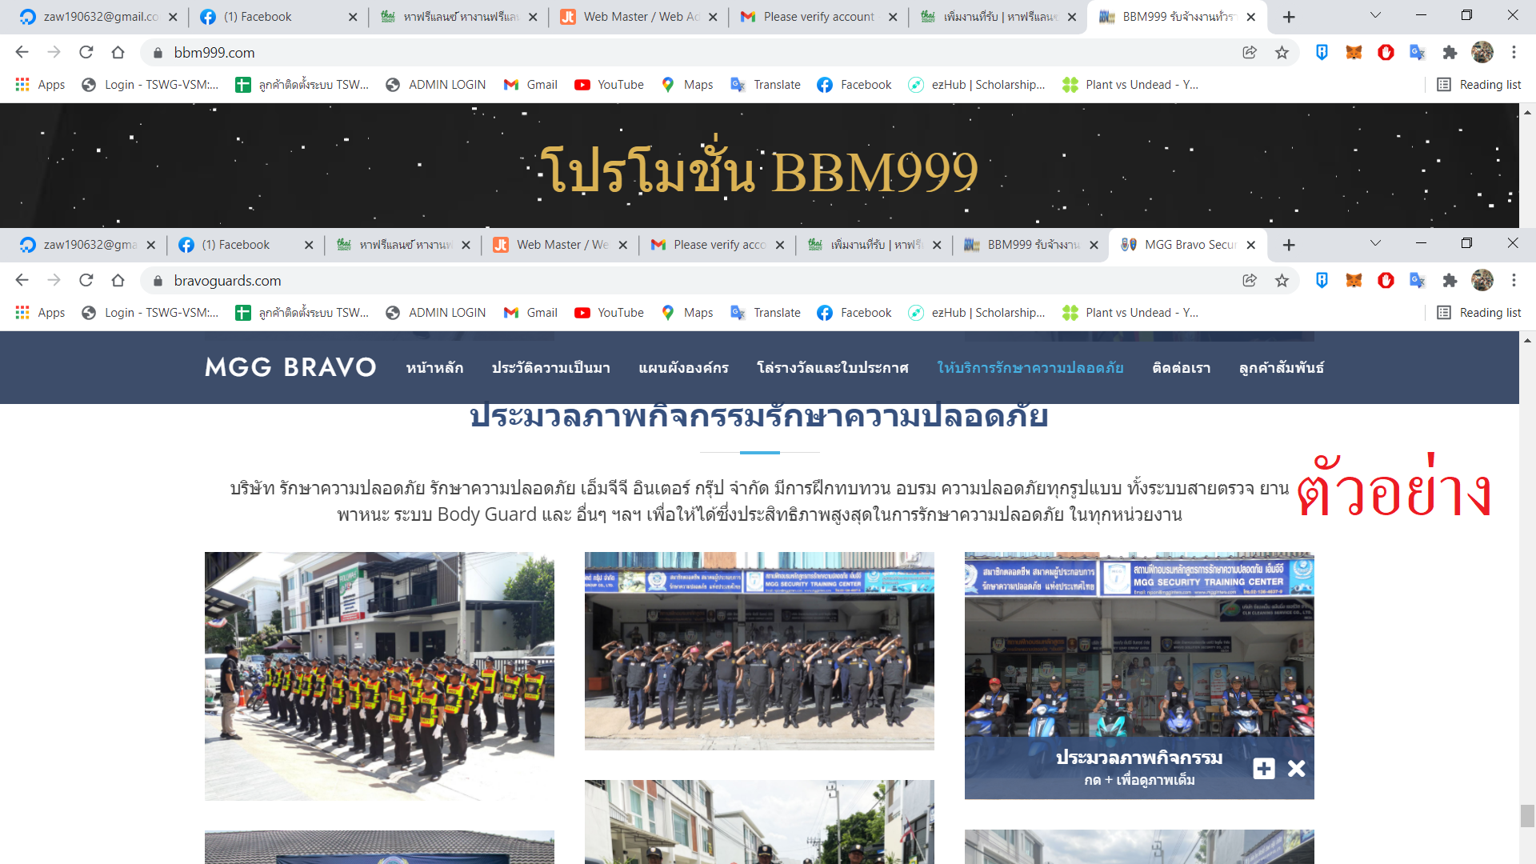Open profile avatar in bravoguards window
This screenshot has width=1536, height=864.
click(x=1482, y=280)
